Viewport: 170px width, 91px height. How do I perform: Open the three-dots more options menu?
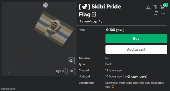pos(163,13)
